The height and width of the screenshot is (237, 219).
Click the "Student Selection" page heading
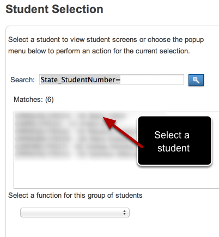(x=54, y=9)
